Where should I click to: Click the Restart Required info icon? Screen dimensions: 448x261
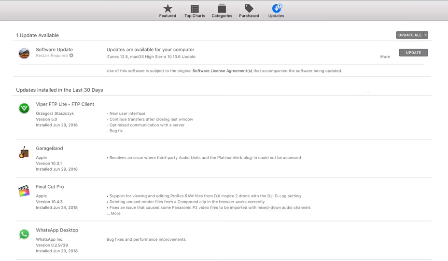coord(71,55)
